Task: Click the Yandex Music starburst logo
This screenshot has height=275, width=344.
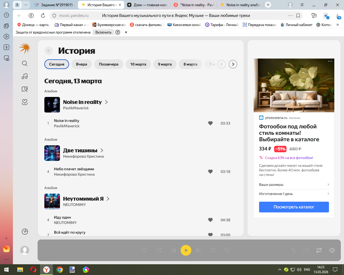Action: (x=25, y=48)
